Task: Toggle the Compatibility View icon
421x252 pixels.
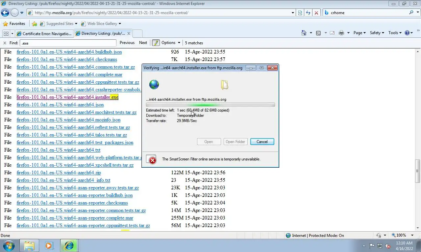Action: 300,13
